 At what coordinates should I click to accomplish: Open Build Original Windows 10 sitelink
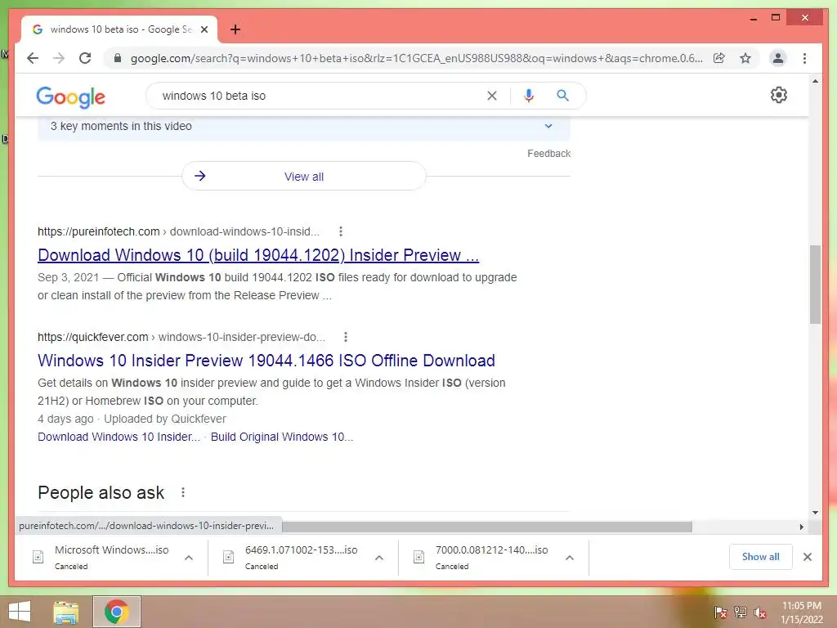pyautogui.click(x=282, y=437)
